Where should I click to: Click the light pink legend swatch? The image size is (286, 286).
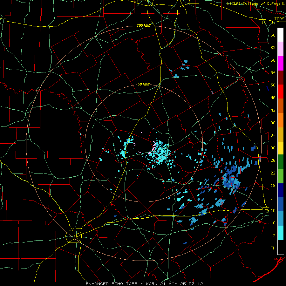tap(281, 49)
